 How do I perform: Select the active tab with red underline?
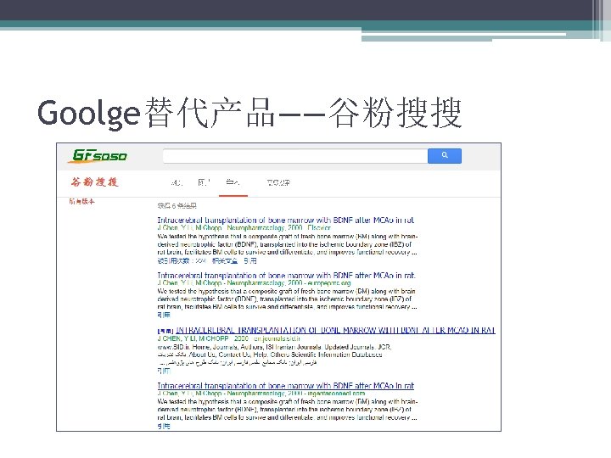(233, 182)
